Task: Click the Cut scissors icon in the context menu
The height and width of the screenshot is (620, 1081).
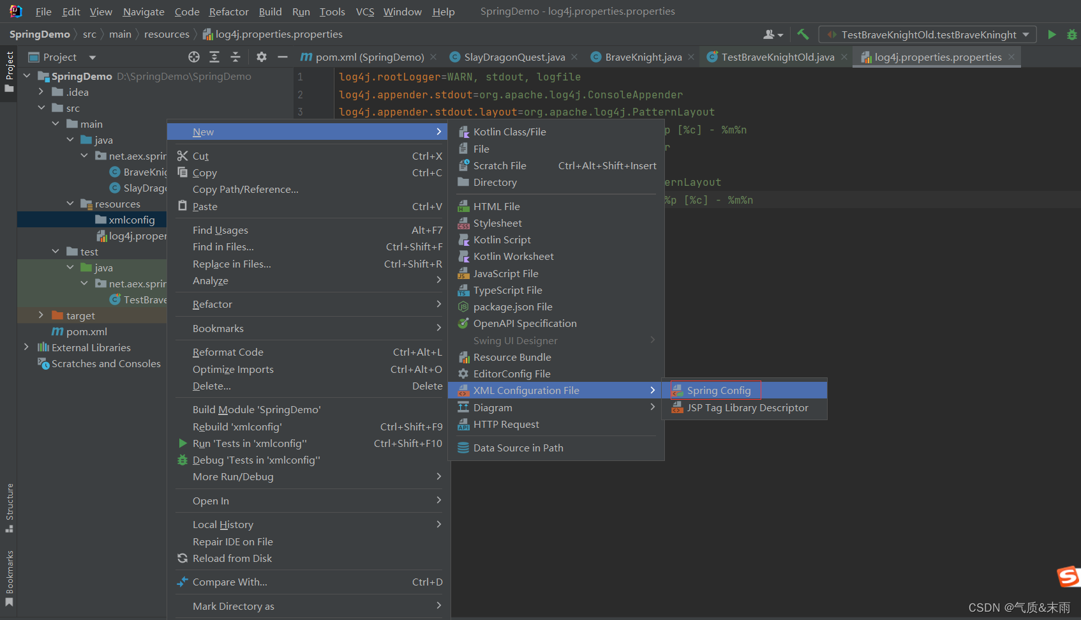Action: [x=183, y=156]
